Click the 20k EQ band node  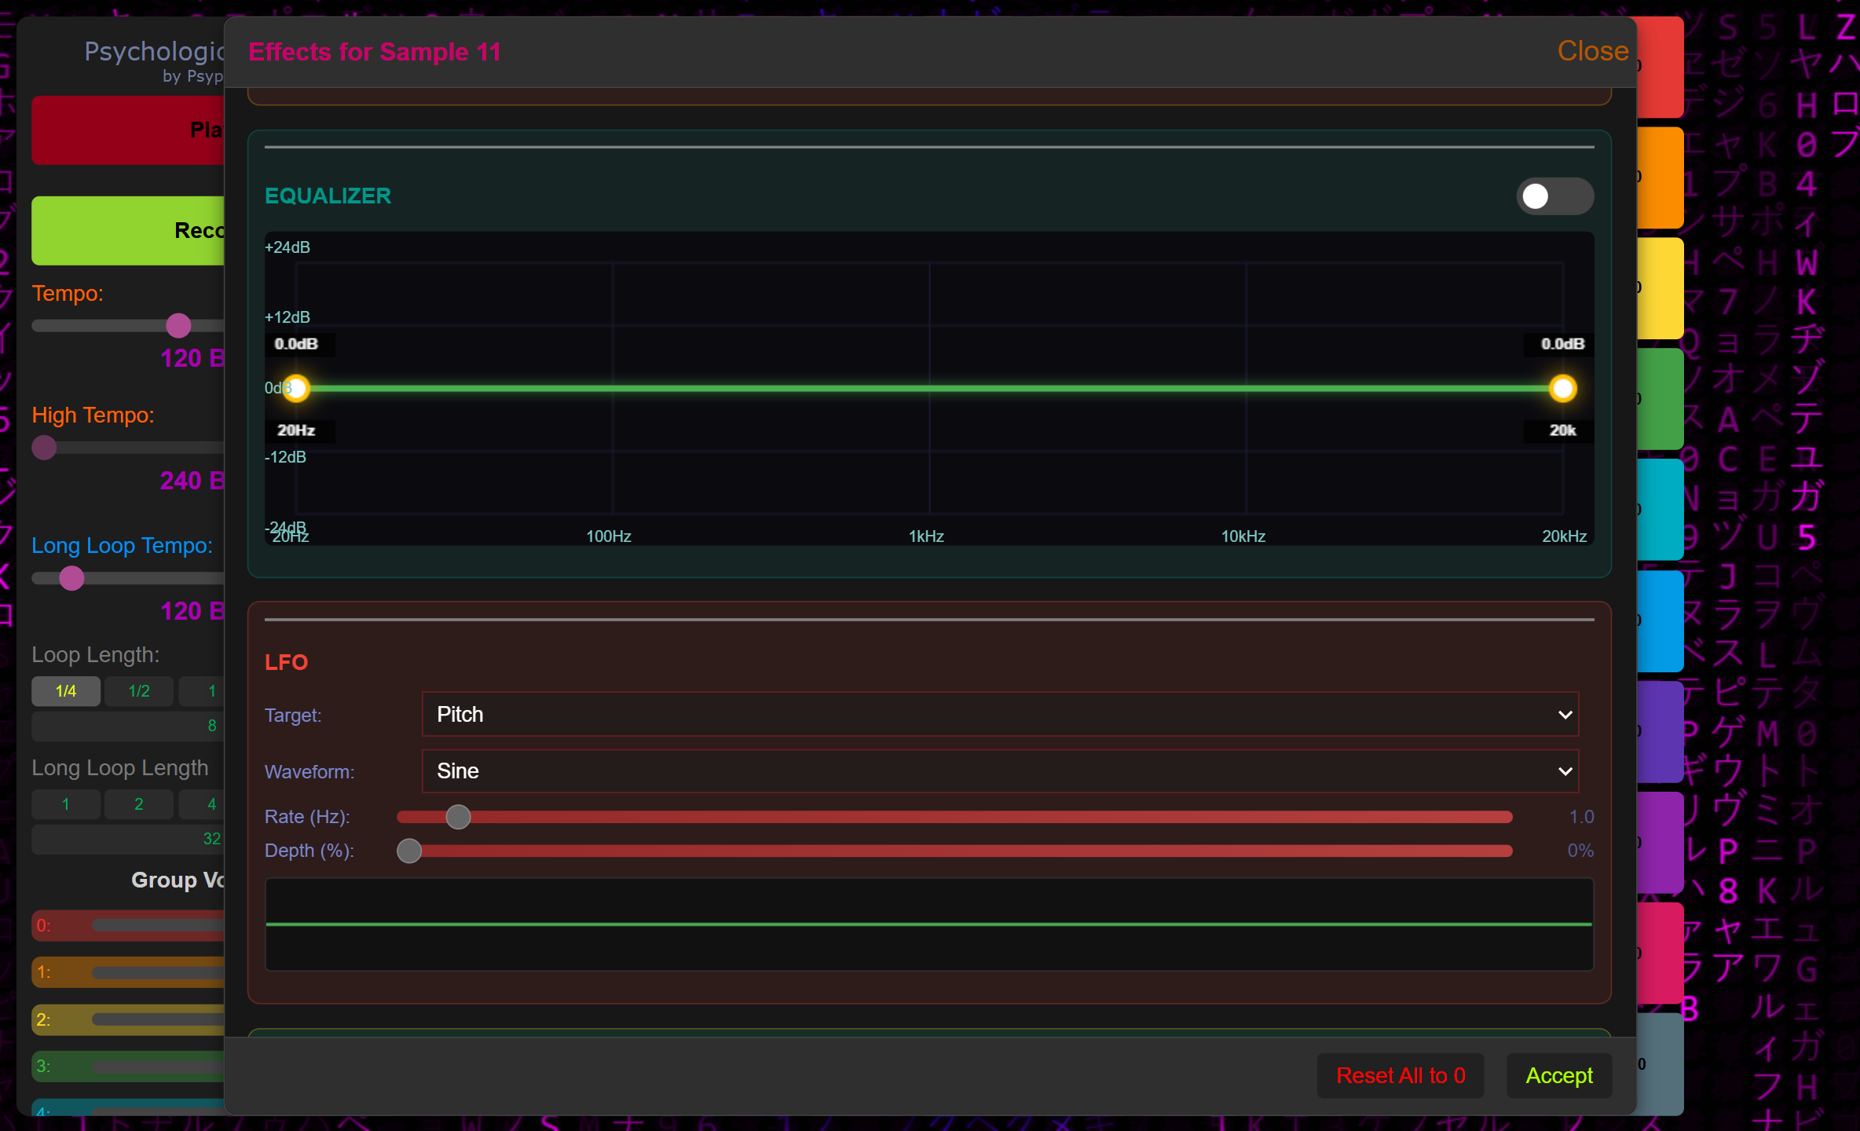(x=1562, y=388)
